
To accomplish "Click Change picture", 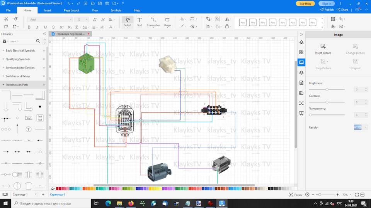I will 355,49.
